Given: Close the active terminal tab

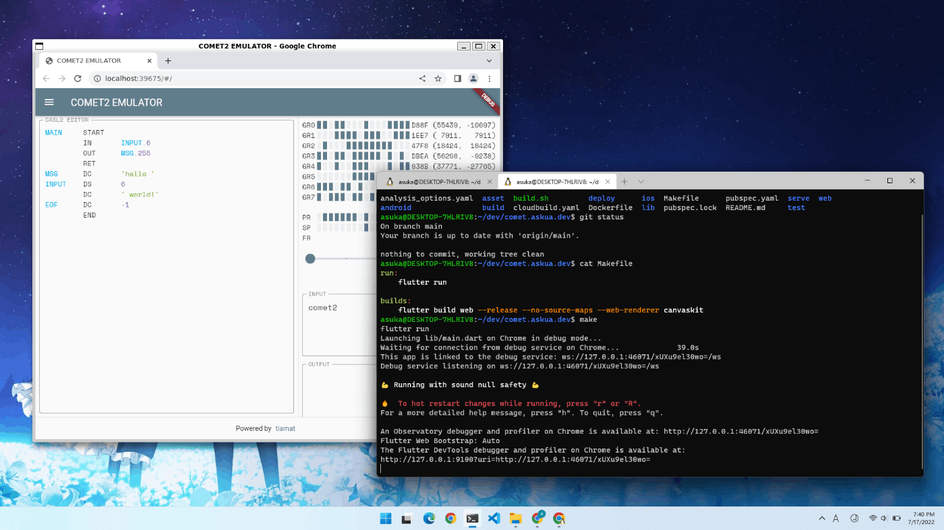Looking at the screenshot, I should pos(609,182).
